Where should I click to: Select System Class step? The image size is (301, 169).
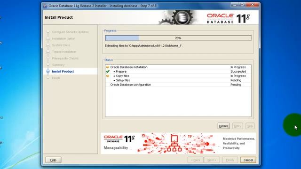click(x=61, y=45)
